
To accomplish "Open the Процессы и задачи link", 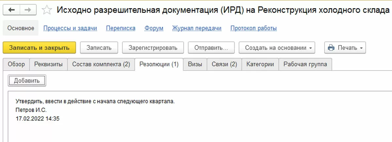I will click(x=70, y=28).
